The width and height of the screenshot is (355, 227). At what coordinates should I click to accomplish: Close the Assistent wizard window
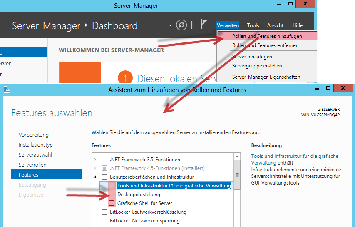click(x=343, y=88)
